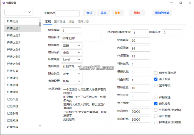Open the 物品品质 dropdown showing 宝物
This screenshot has width=194, height=135.
(72, 53)
